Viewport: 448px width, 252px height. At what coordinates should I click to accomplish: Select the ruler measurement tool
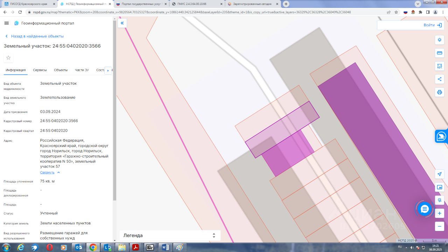pyautogui.click(x=440, y=53)
